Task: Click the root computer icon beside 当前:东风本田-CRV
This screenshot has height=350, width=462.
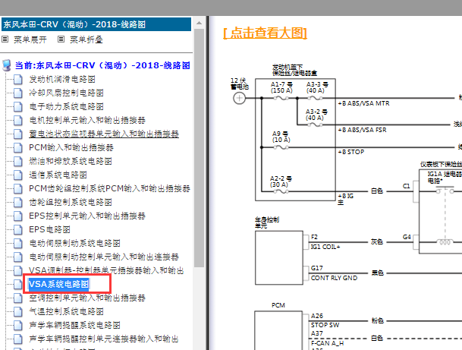Action: 7,65
